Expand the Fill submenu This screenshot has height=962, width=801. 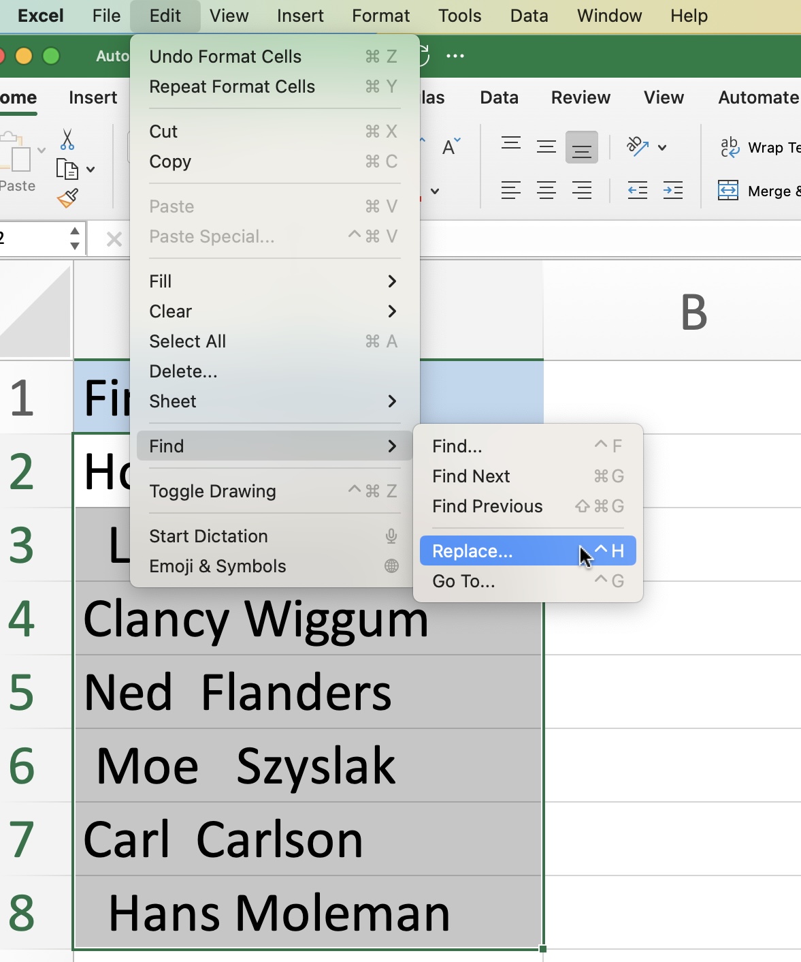click(274, 281)
